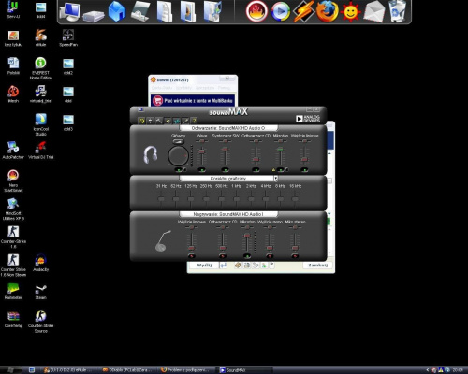Click the 1 kHz equalizer slider
This screenshot has height=374, width=468.
(237, 199)
